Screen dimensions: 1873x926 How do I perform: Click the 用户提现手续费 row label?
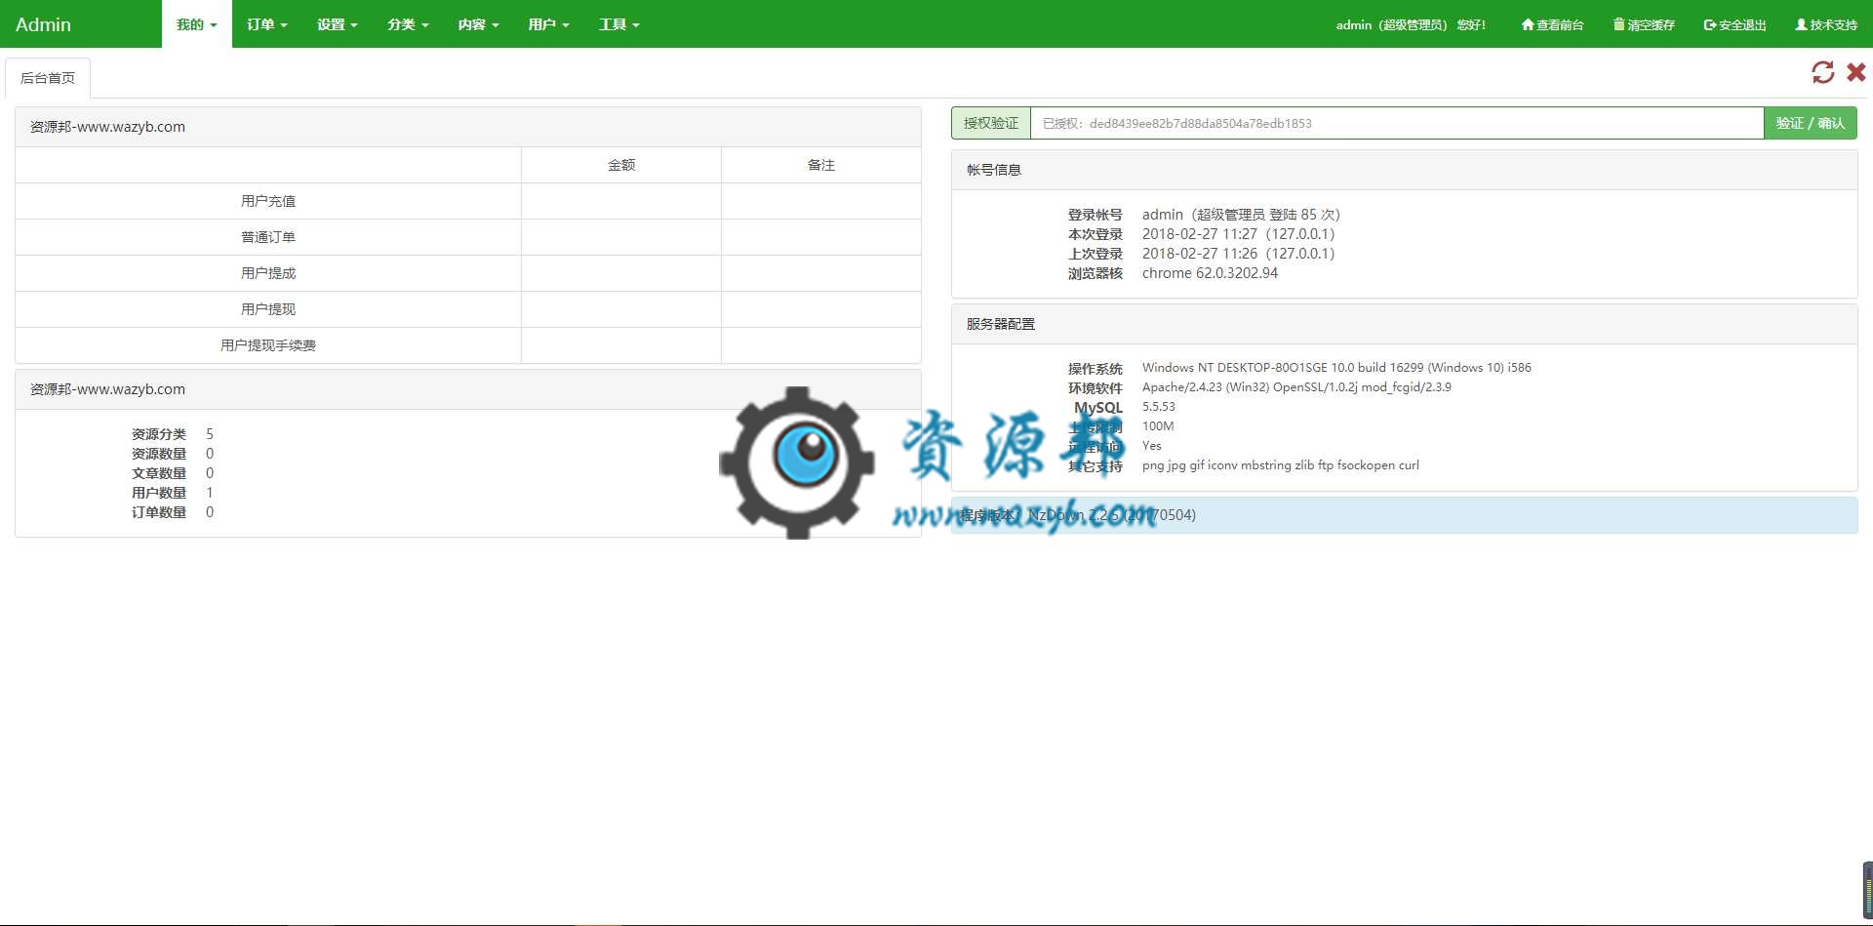[x=268, y=345]
